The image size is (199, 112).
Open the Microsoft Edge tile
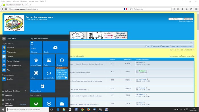tap(36, 60)
